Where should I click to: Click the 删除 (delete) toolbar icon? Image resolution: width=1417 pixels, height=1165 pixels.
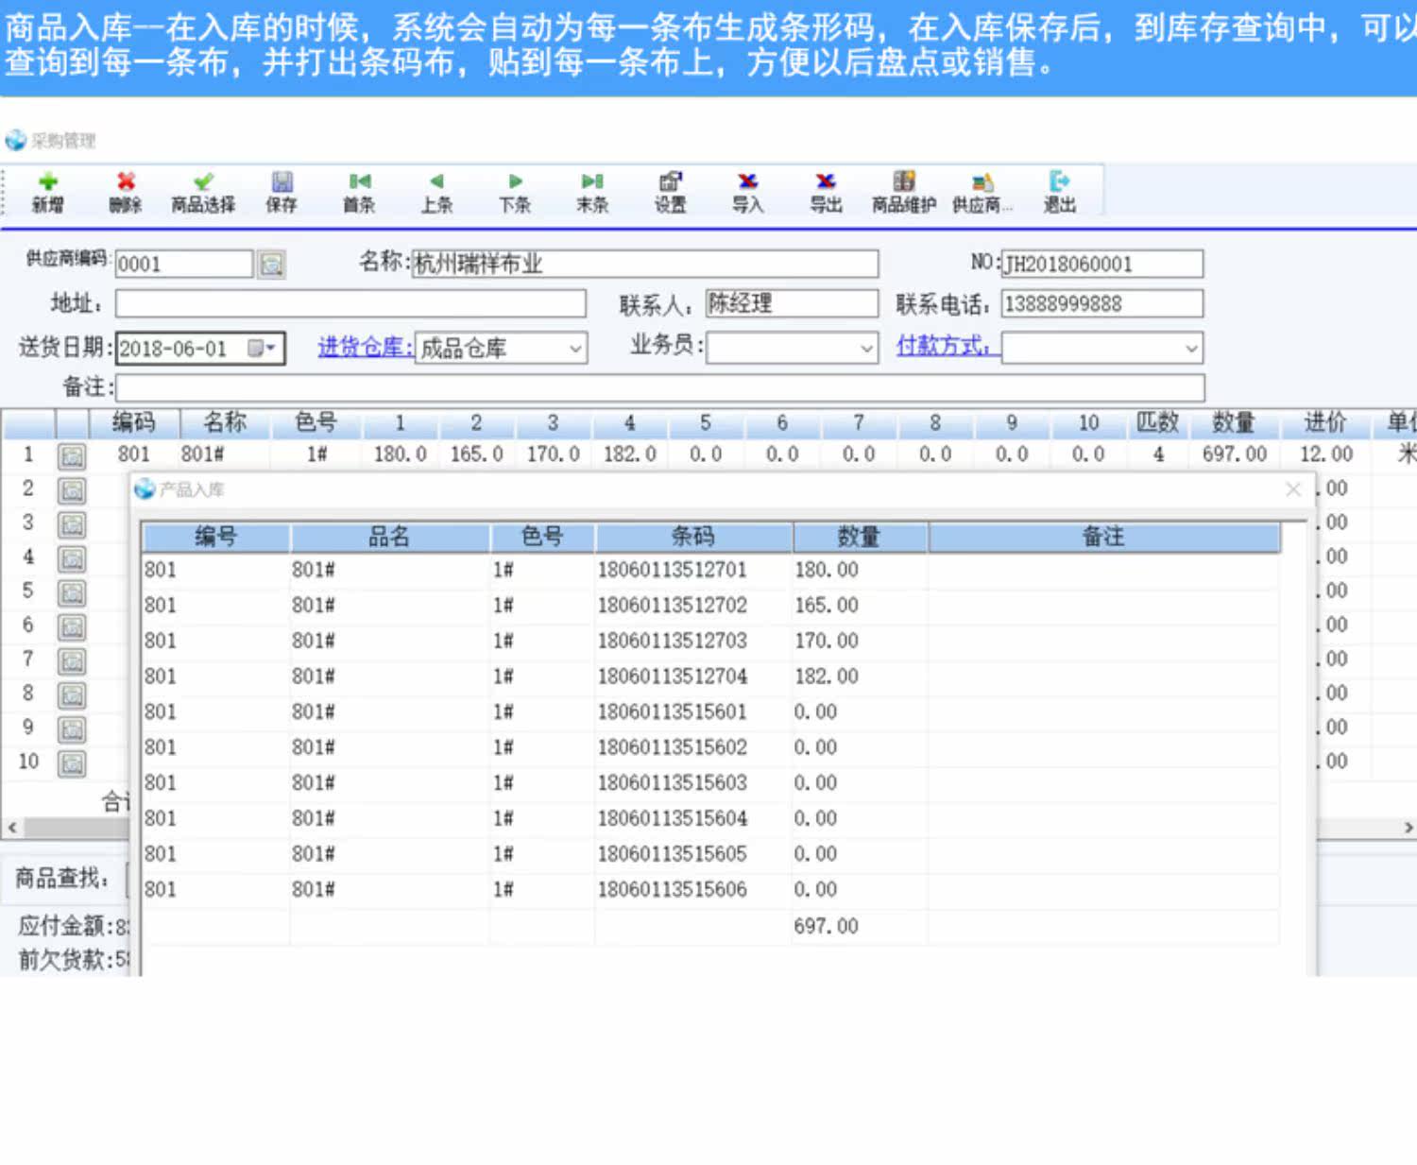point(125,192)
